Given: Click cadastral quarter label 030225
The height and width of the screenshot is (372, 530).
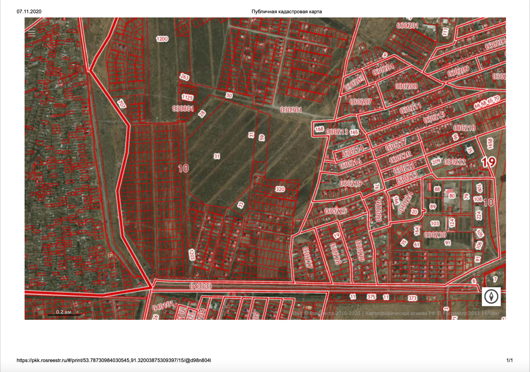Looking at the screenshot, I should (335, 211).
